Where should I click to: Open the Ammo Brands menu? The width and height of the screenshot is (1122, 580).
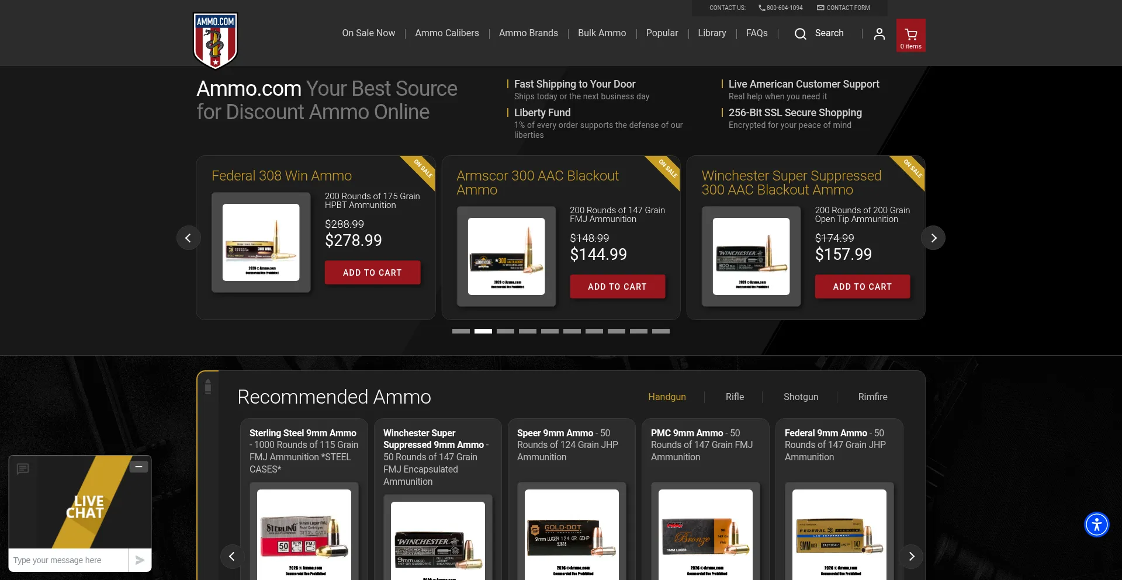point(528,33)
